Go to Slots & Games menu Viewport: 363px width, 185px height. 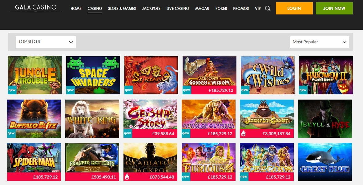[x=122, y=9]
